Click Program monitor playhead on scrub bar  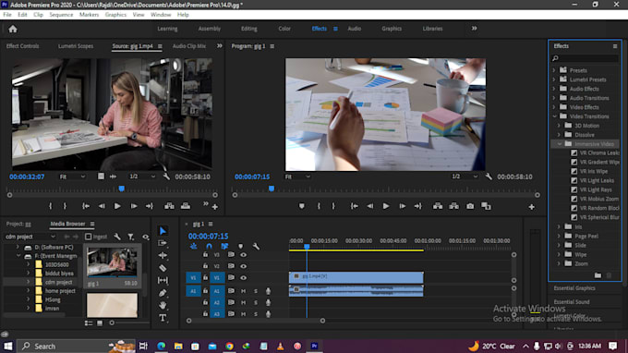click(x=272, y=189)
